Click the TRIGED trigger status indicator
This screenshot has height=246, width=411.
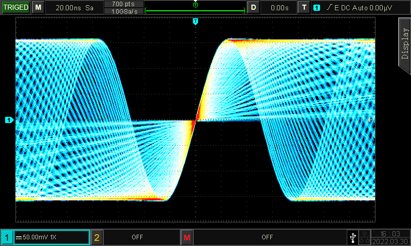15,8
